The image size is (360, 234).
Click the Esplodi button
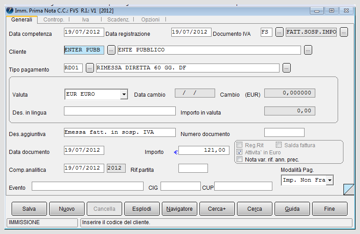pyautogui.click(x=142, y=209)
